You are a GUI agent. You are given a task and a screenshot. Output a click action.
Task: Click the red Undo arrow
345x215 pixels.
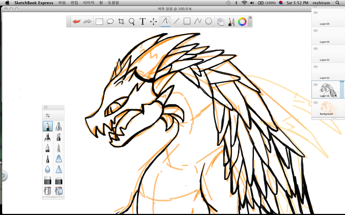point(77,21)
